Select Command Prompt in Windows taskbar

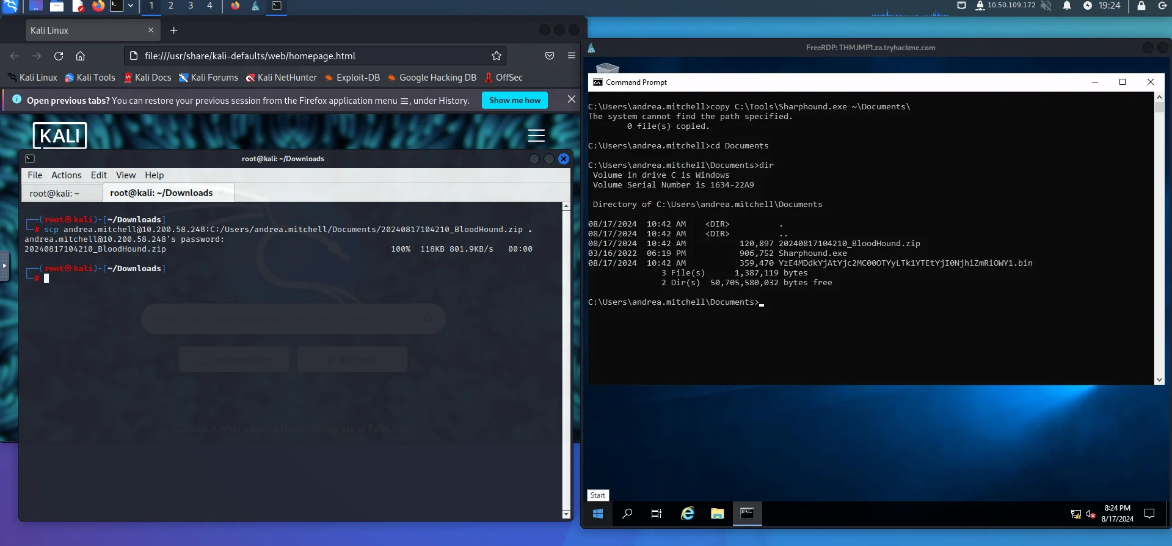[747, 514]
